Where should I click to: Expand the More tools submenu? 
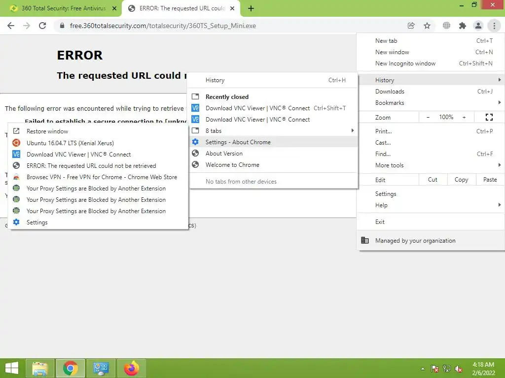(431, 165)
